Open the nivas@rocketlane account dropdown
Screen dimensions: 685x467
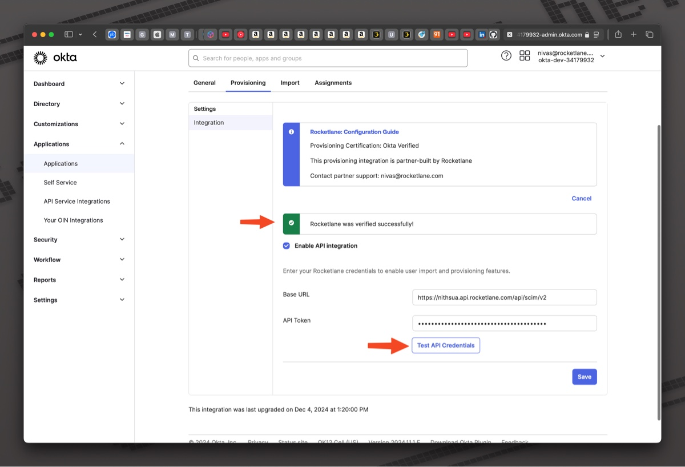571,57
